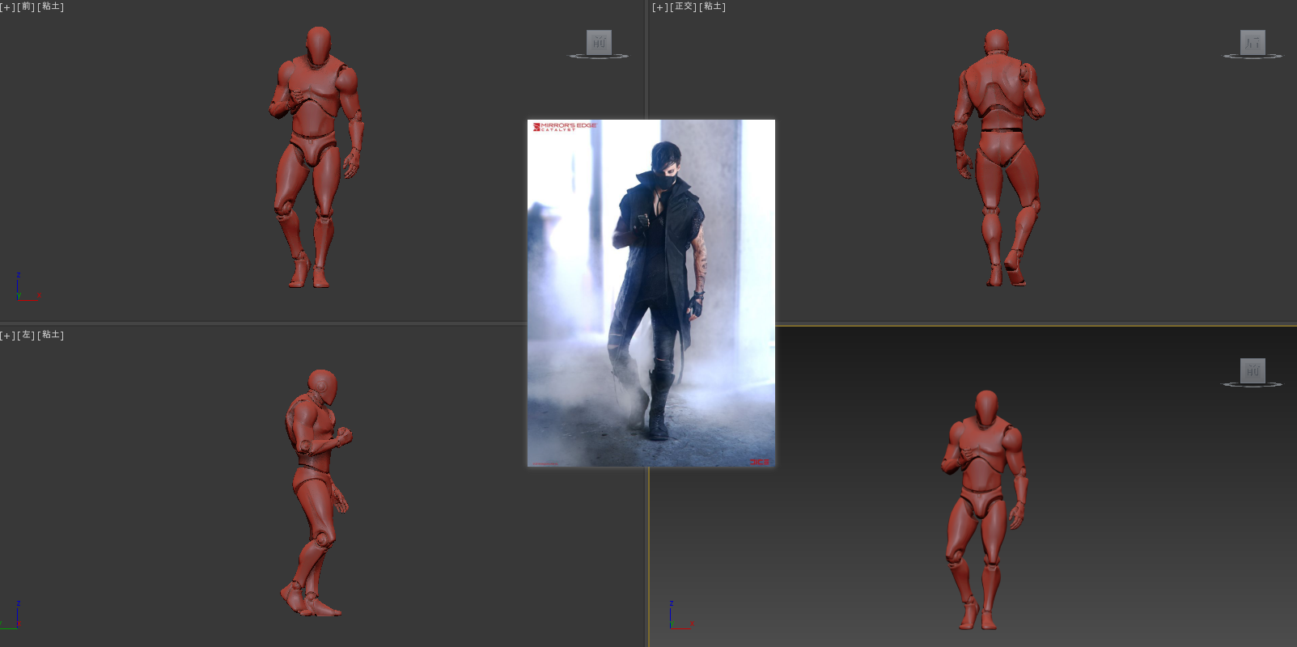Select the back-facing mannequin in the 正交 viewport
Image resolution: width=1297 pixels, height=647 pixels.
coord(998,158)
